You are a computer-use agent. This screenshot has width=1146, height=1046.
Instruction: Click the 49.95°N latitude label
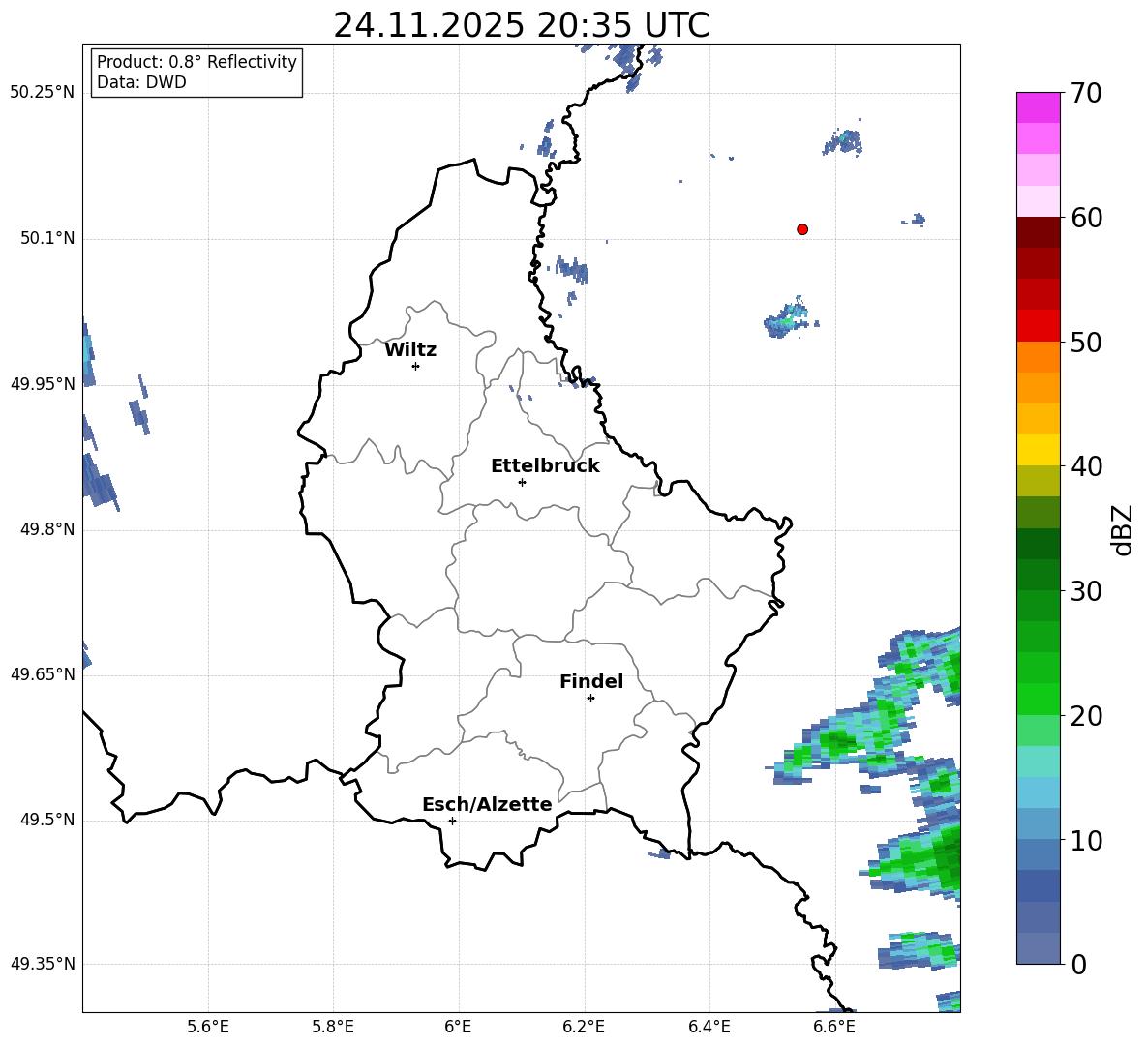[42, 383]
